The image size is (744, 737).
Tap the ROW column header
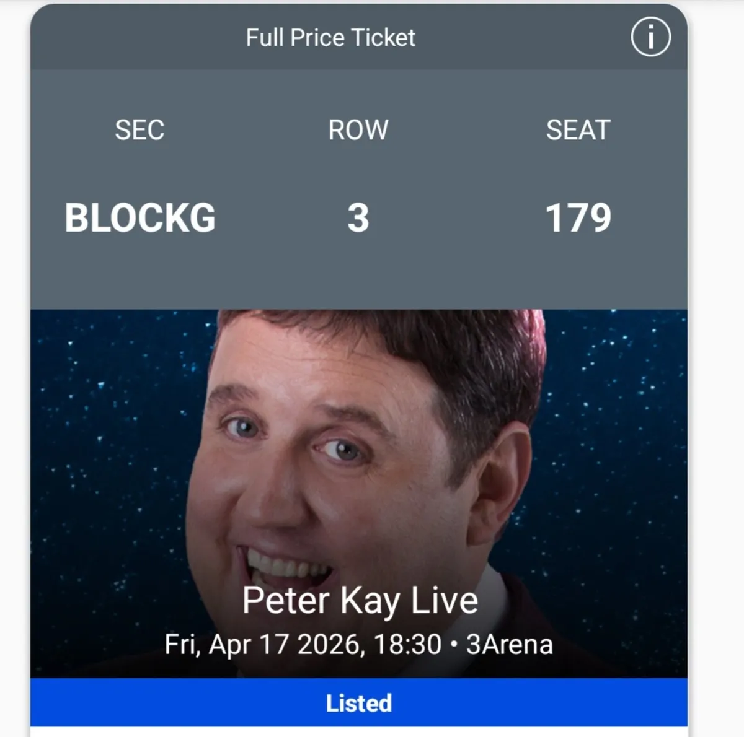358,130
